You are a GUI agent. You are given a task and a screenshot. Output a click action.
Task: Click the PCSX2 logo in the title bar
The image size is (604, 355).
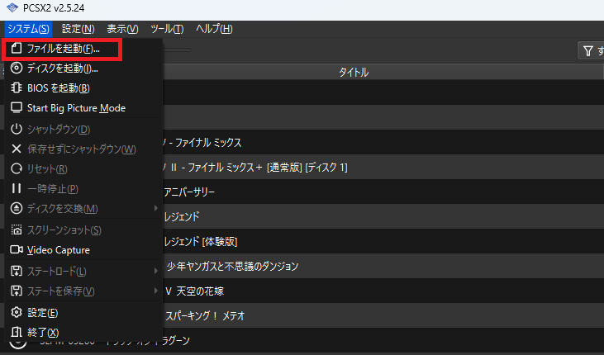12,8
